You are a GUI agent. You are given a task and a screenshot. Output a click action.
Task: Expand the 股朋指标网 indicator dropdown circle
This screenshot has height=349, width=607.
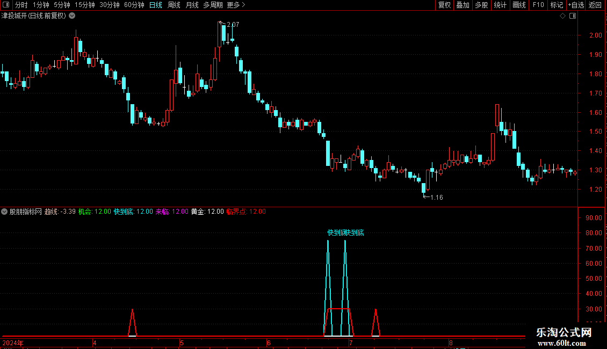[x=4, y=212]
